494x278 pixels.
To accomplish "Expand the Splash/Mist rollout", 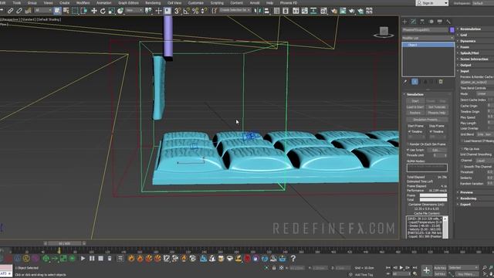I will click(469, 53).
